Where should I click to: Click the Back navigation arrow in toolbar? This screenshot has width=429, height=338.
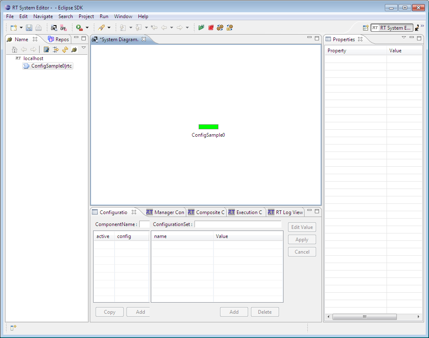(164, 28)
